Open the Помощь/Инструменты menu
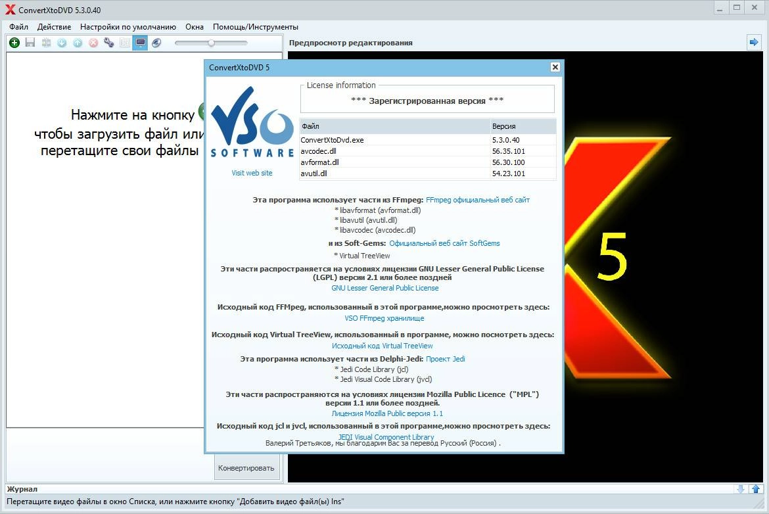This screenshot has height=514, width=769. click(x=256, y=27)
